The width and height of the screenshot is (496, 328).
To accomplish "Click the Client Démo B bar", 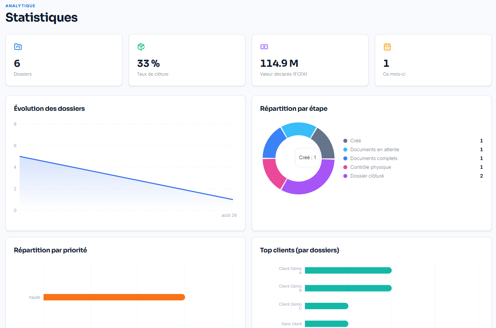I will coord(348,288).
